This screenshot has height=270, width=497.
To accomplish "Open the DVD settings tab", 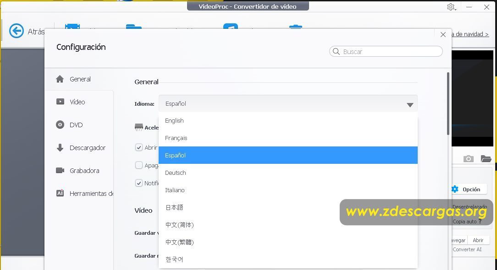I will point(79,125).
